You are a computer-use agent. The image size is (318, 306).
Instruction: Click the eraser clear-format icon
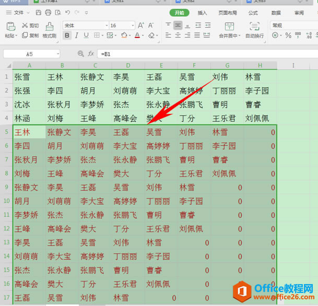(x=151, y=36)
